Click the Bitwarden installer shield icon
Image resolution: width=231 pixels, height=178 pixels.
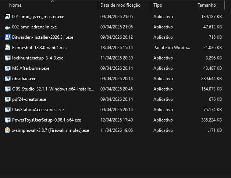tap(8, 37)
